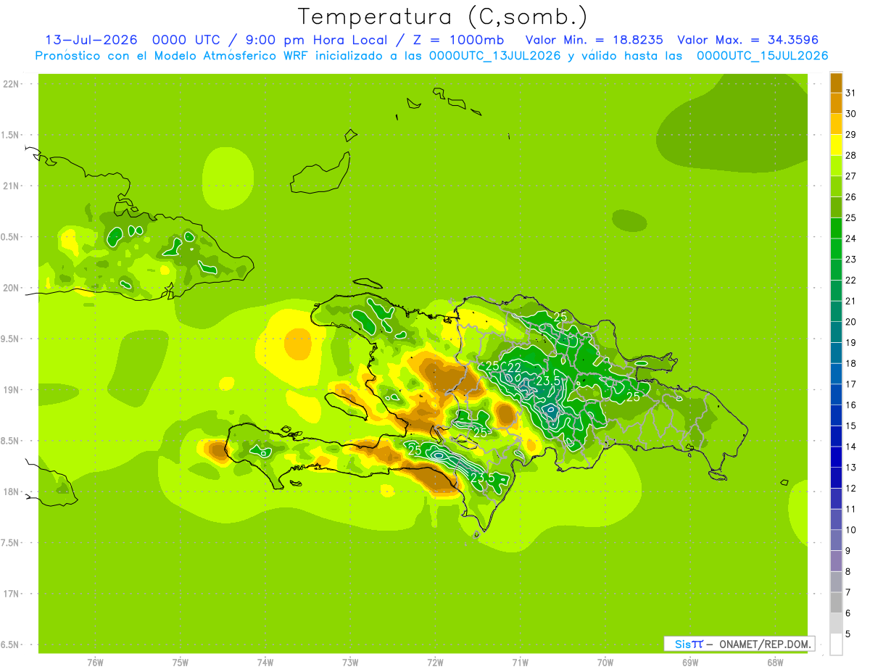Click legend value '10'
Screen dimensions: 870x672
click(x=850, y=530)
